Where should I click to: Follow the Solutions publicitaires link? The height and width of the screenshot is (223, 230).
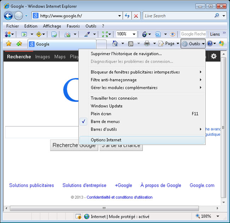point(31,185)
